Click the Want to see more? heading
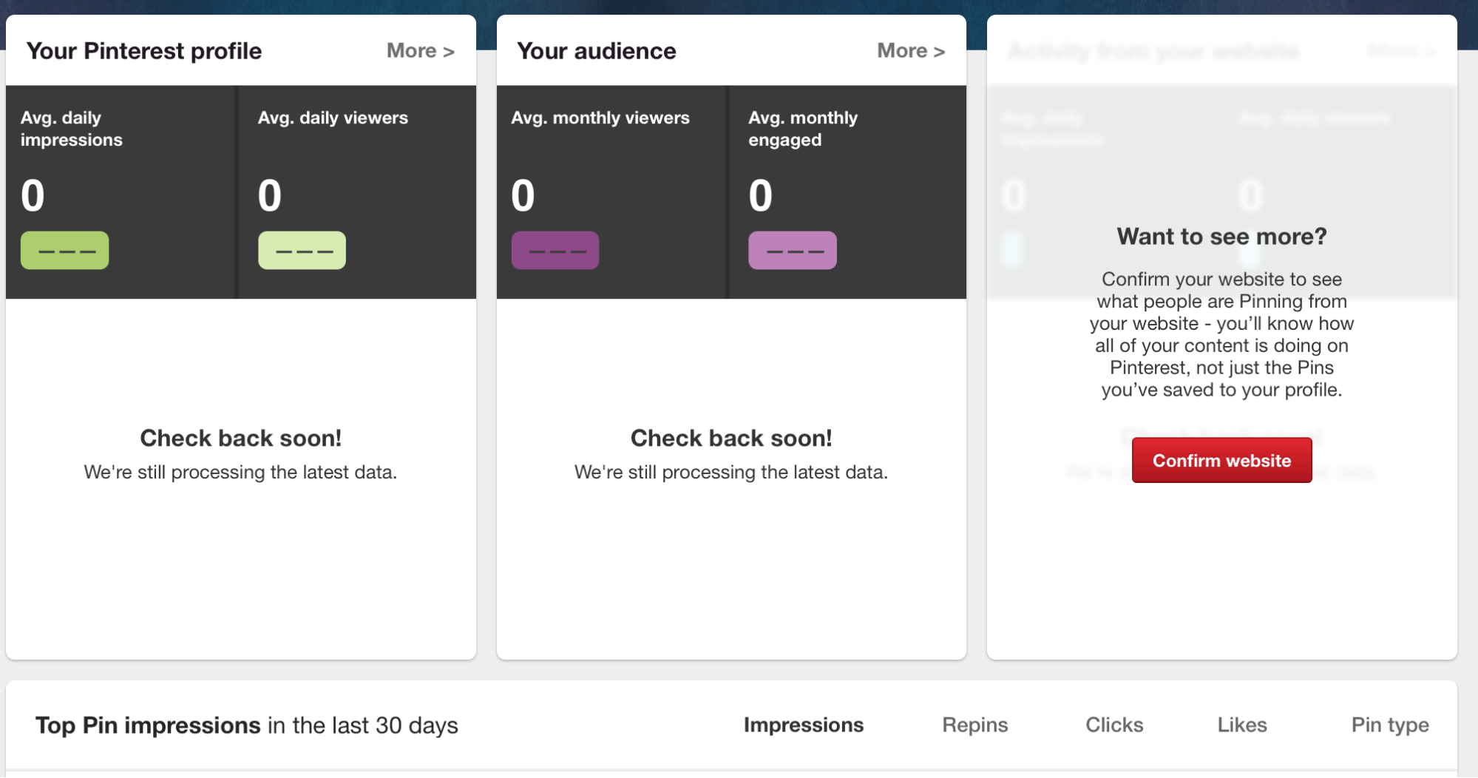1478x778 pixels. tap(1221, 236)
